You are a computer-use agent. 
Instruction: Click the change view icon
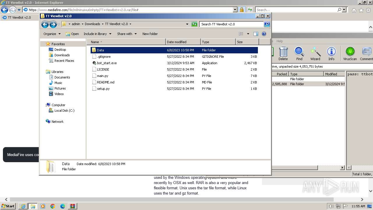pos(241,34)
